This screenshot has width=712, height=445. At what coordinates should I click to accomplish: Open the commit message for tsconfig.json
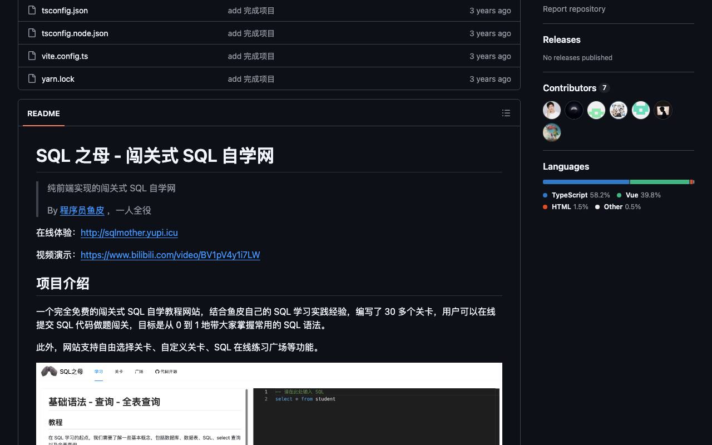[251, 11]
